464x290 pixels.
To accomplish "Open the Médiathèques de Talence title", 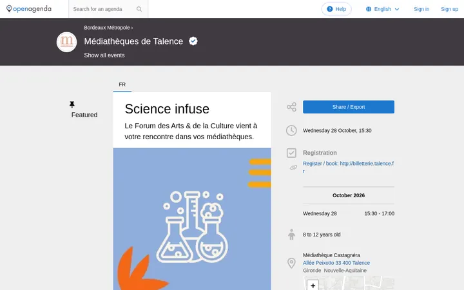I will pos(133,41).
